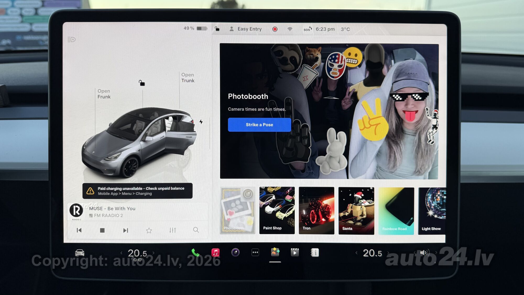This screenshot has width=524, height=295.
Task: Toggle the door lock icon above car
Action: pos(142,83)
